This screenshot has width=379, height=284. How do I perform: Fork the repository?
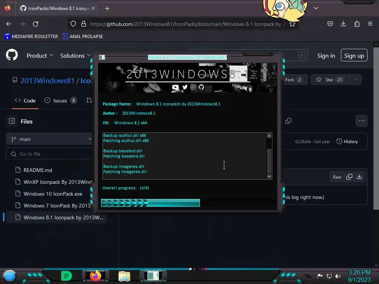294,80
